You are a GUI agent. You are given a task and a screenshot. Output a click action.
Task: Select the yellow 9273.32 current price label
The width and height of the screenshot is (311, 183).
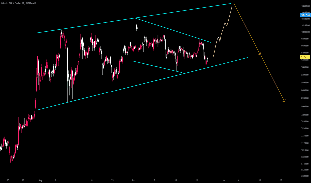click(305, 57)
